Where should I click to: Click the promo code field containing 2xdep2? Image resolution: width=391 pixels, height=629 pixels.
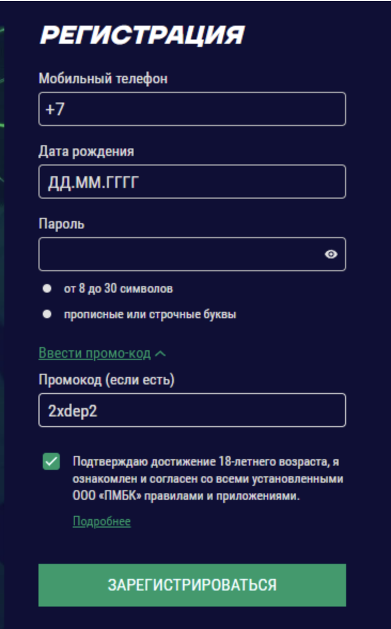point(192,410)
